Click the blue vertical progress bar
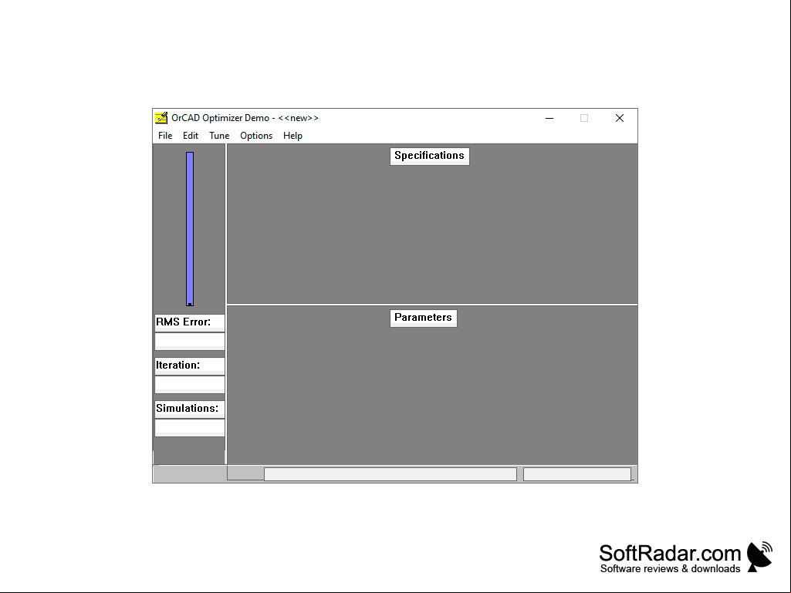The width and height of the screenshot is (791, 593). click(190, 229)
